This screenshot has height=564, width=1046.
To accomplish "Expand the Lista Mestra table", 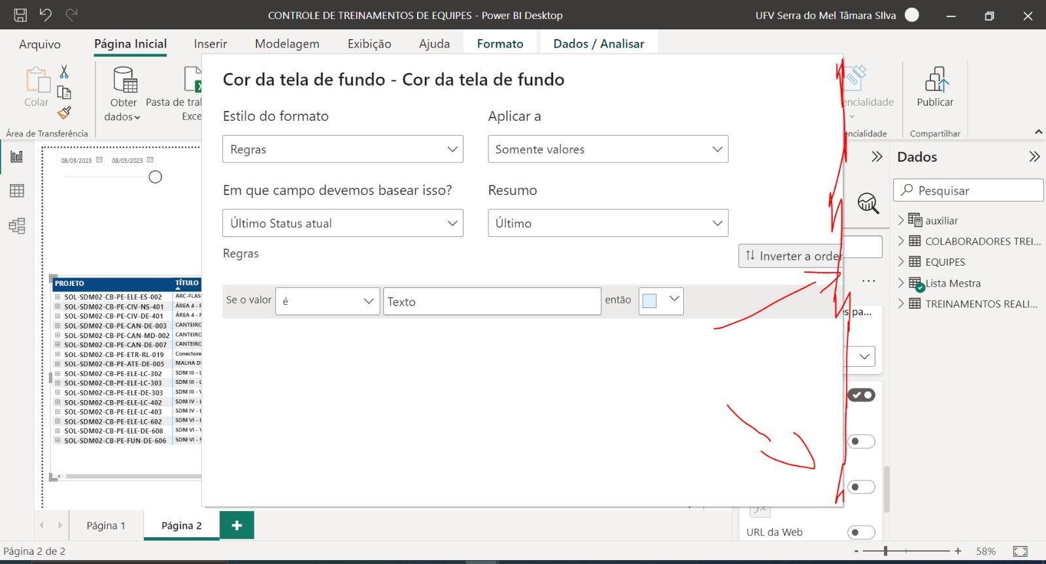I will (x=901, y=283).
